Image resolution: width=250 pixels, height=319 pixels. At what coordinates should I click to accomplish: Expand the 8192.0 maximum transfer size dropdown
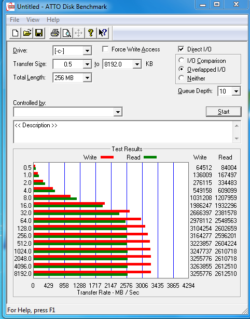pos(137,64)
